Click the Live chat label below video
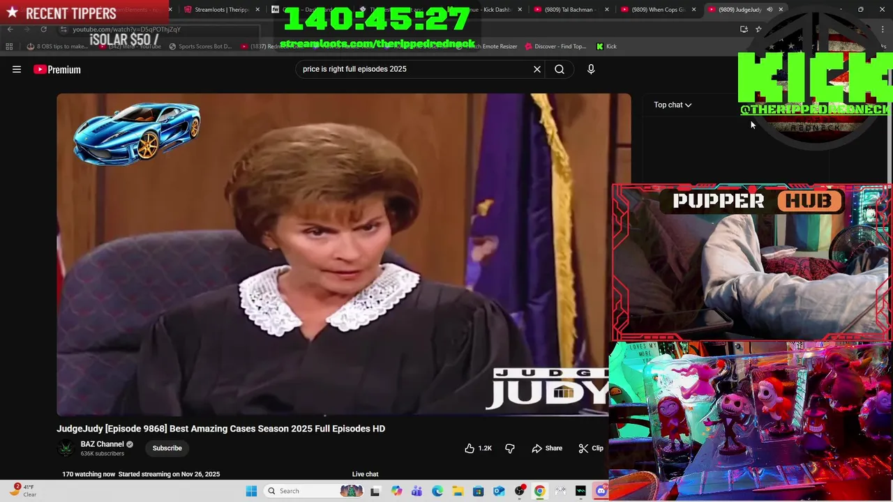The image size is (893, 502). pos(365,474)
